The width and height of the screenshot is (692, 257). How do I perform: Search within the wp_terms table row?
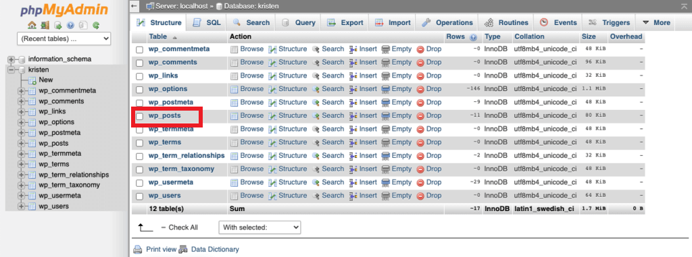(328, 142)
